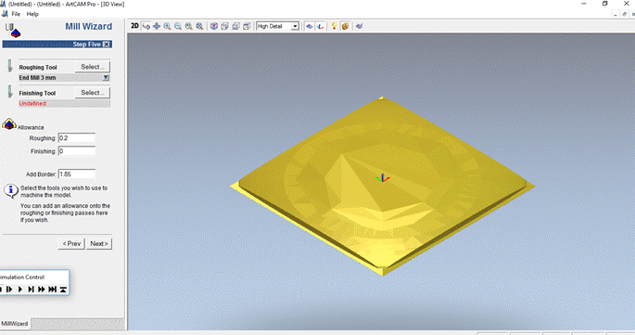Viewport: 635px width, 335px height.
Task: Select the pan view tool
Action: point(157,26)
